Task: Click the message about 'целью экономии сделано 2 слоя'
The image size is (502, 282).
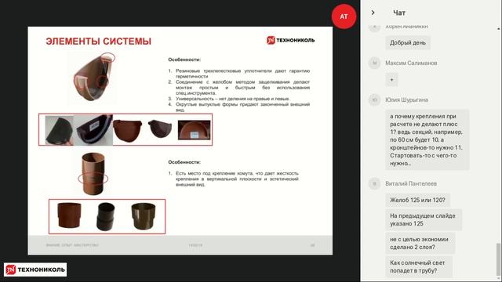Action: [420, 243]
